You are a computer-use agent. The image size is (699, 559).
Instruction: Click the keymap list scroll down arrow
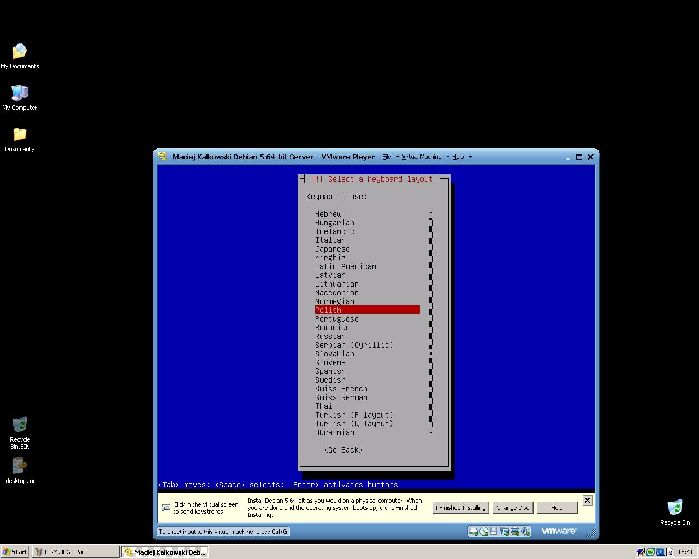[431, 432]
